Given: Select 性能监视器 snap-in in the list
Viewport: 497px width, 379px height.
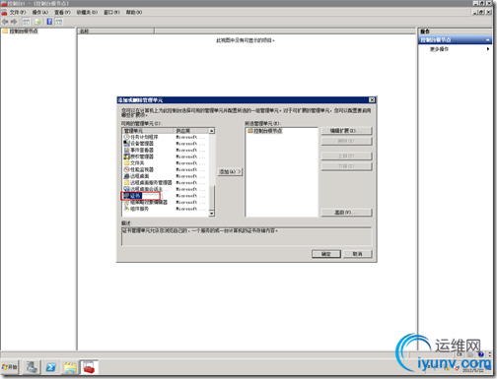Looking at the screenshot, I should (x=138, y=169).
